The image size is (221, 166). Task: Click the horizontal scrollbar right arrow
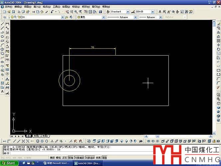coord(211,136)
